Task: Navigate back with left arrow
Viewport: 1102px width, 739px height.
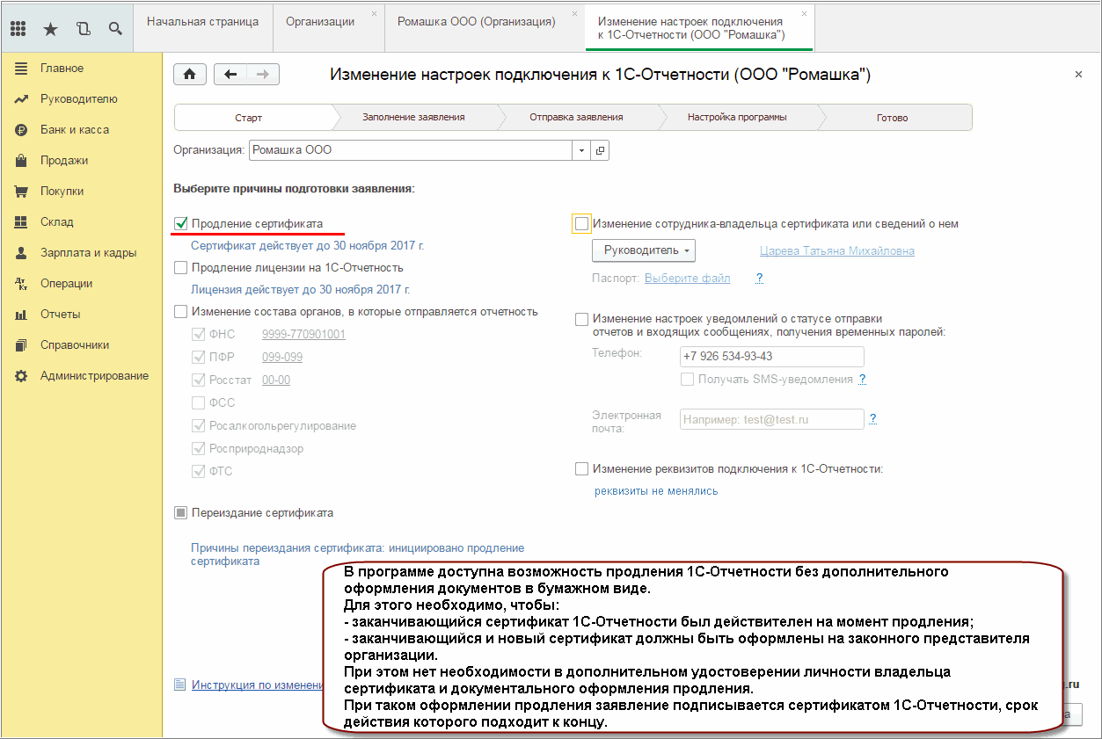Action: [x=230, y=75]
